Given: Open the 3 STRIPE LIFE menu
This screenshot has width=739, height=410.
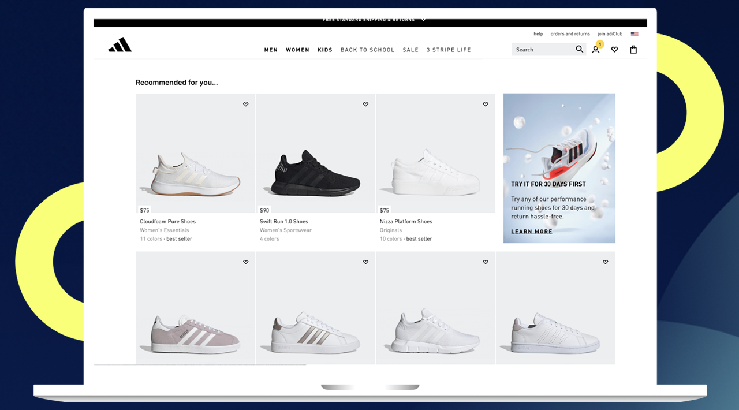Looking at the screenshot, I should coord(449,50).
